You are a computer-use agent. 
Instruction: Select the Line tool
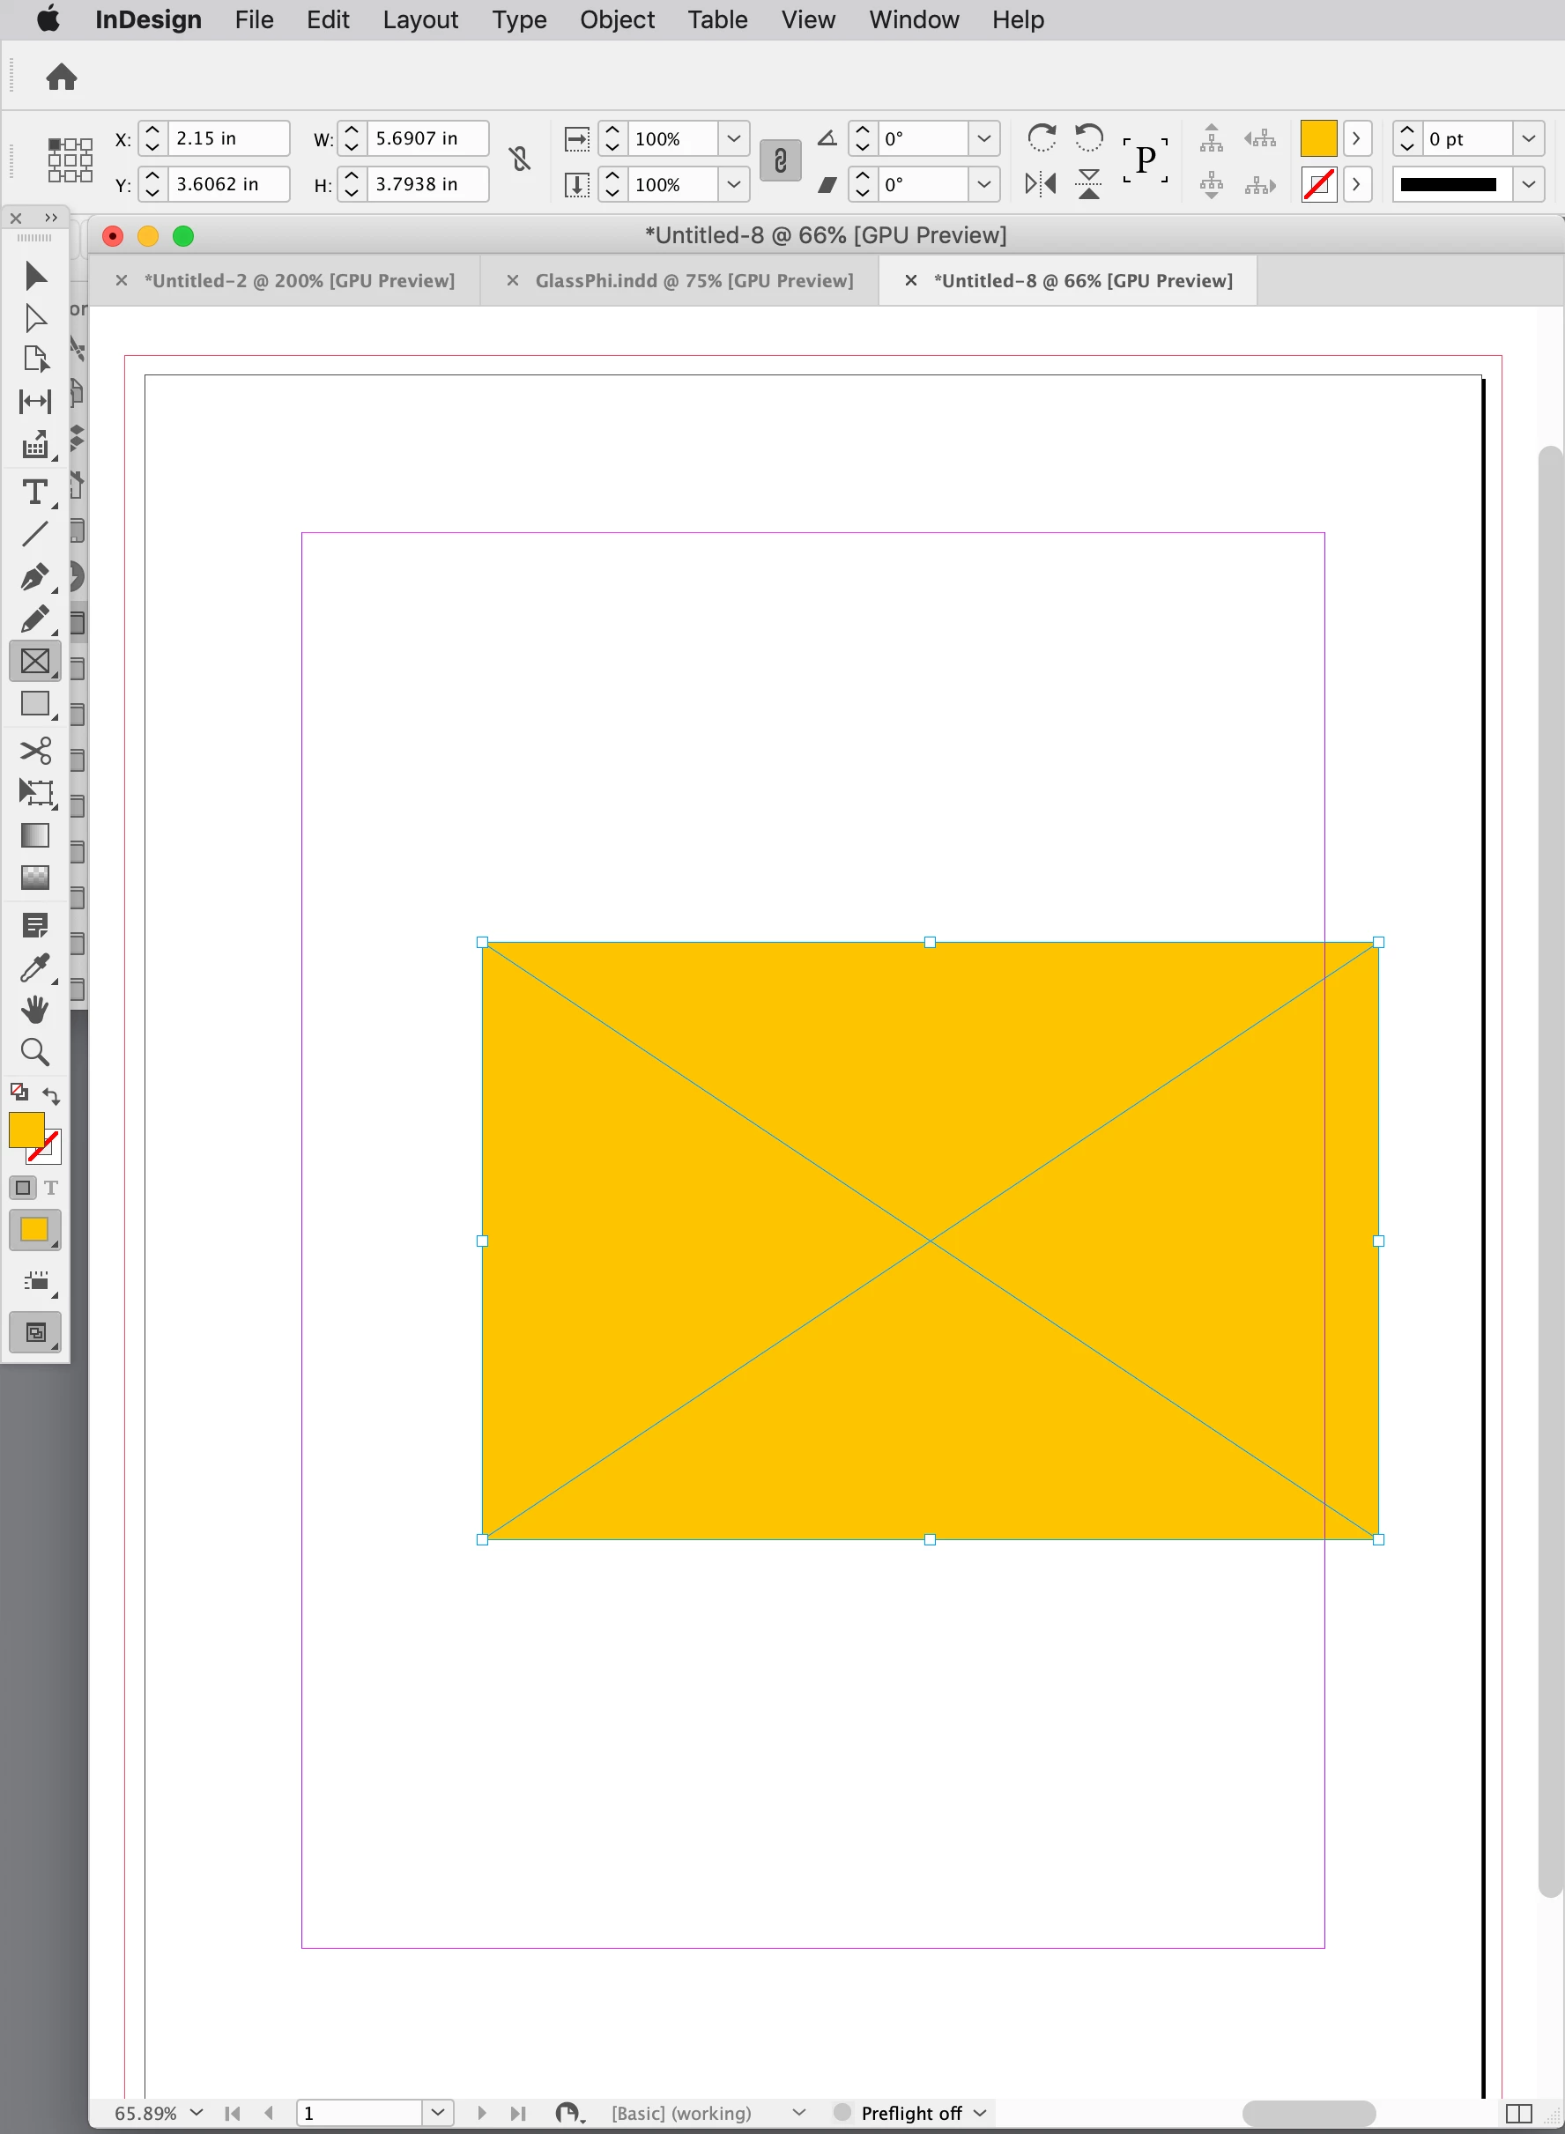[x=35, y=534]
